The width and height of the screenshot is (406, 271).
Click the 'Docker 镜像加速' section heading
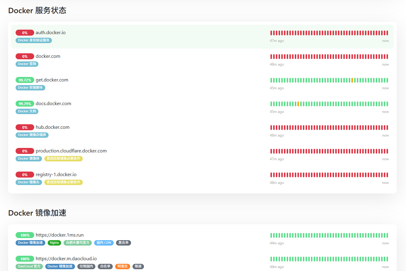point(37,213)
